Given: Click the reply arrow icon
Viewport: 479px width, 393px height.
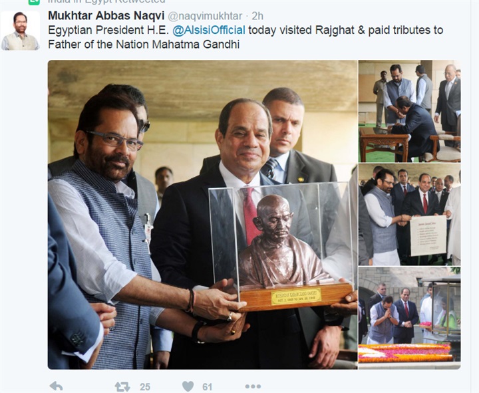Looking at the screenshot, I should 56,386.
